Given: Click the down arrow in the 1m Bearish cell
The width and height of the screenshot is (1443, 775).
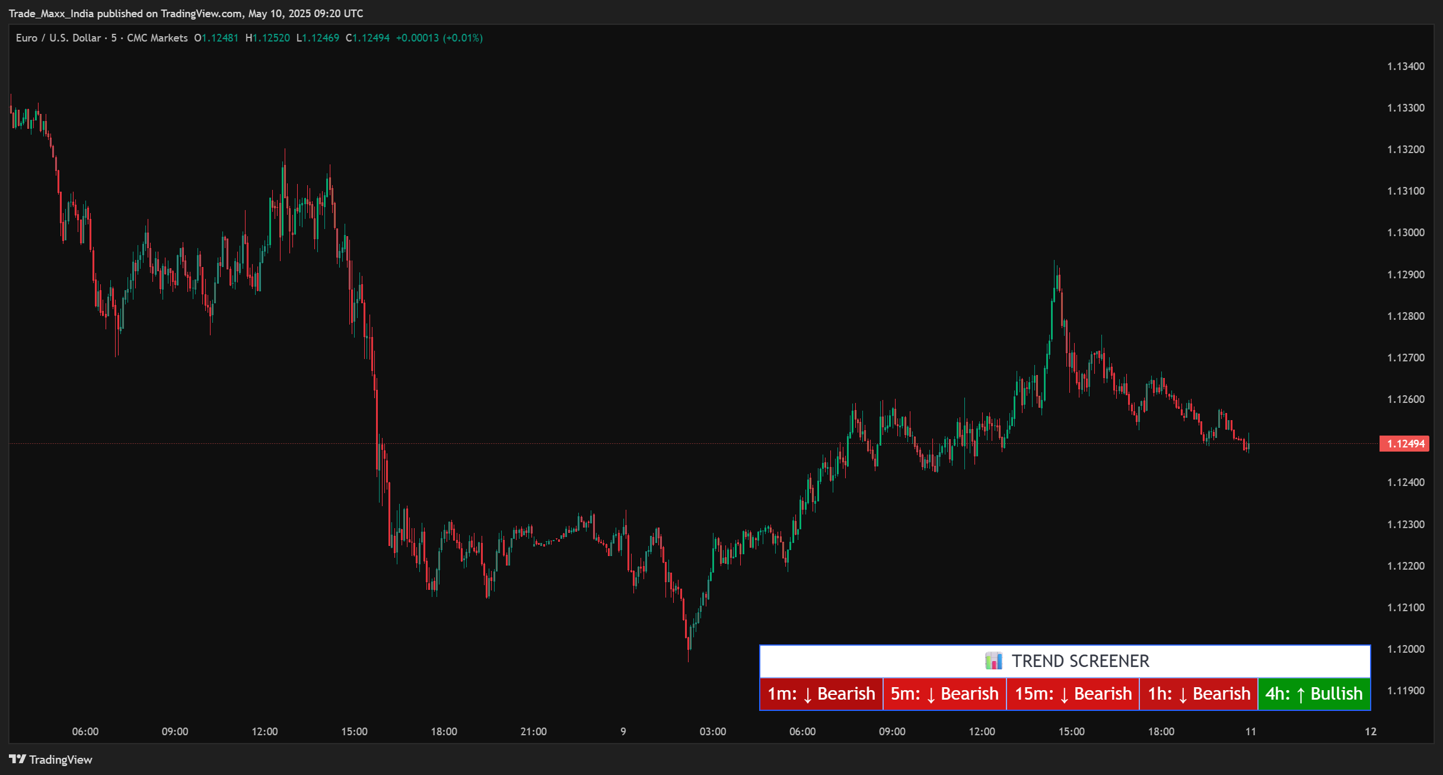Looking at the screenshot, I should [x=807, y=693].
